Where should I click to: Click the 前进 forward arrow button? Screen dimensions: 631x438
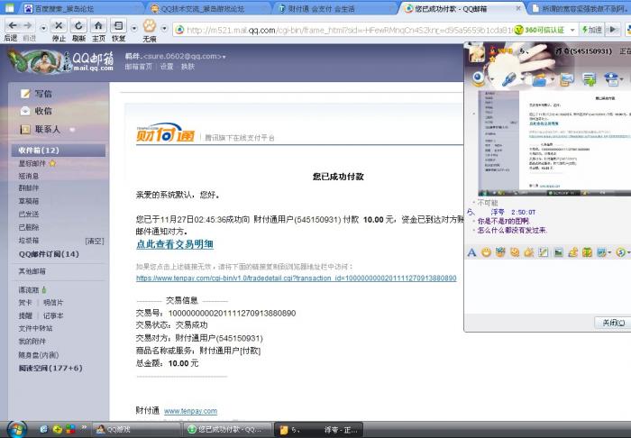click(28, 26)
